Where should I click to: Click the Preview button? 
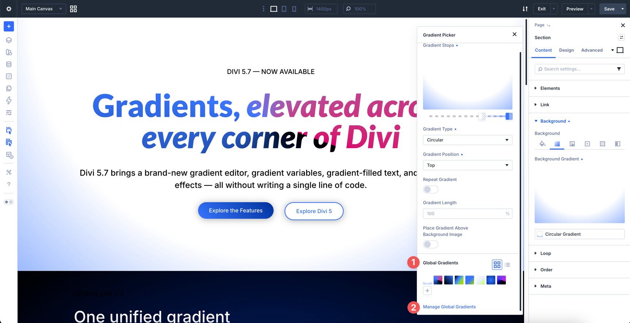575,9
